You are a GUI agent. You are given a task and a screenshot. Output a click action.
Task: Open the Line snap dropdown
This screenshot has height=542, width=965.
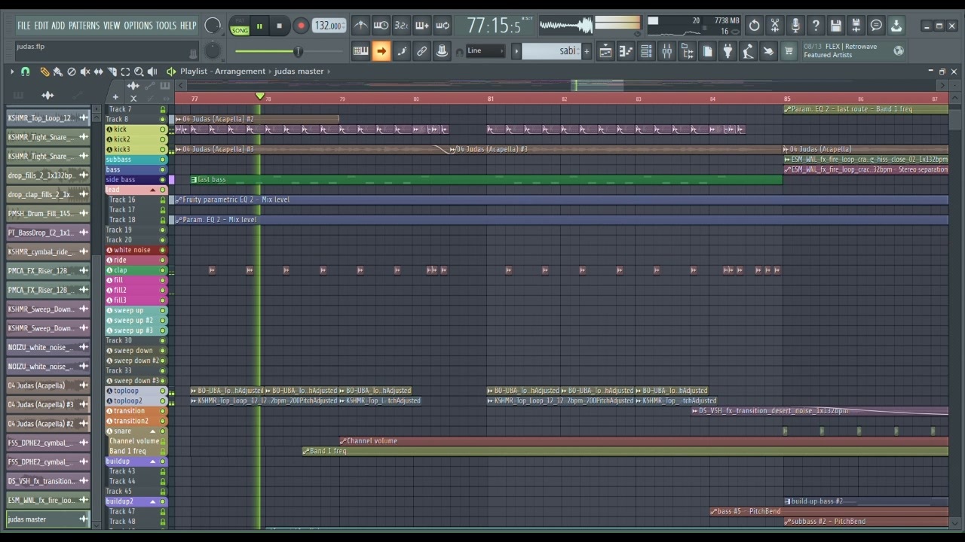[x=485, y=51]
